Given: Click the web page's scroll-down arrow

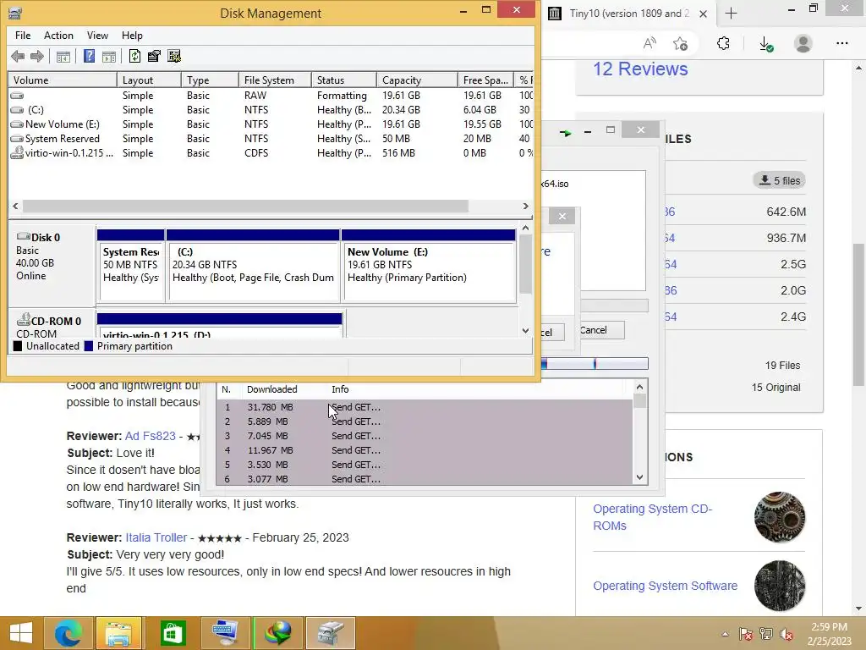Looking at the screenshot, I should tap(858, 609).
